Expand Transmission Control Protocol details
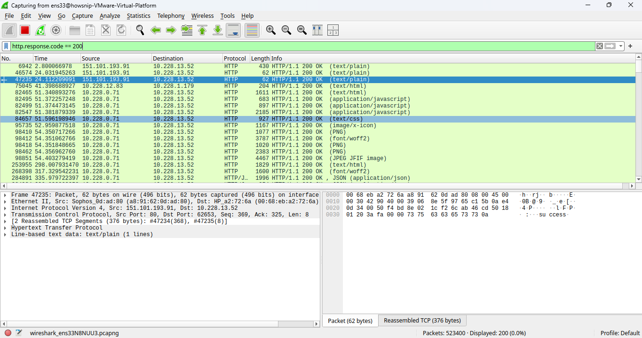Viewport: 642px width, 338px height. pyautogui.click(x=5, y=215)
